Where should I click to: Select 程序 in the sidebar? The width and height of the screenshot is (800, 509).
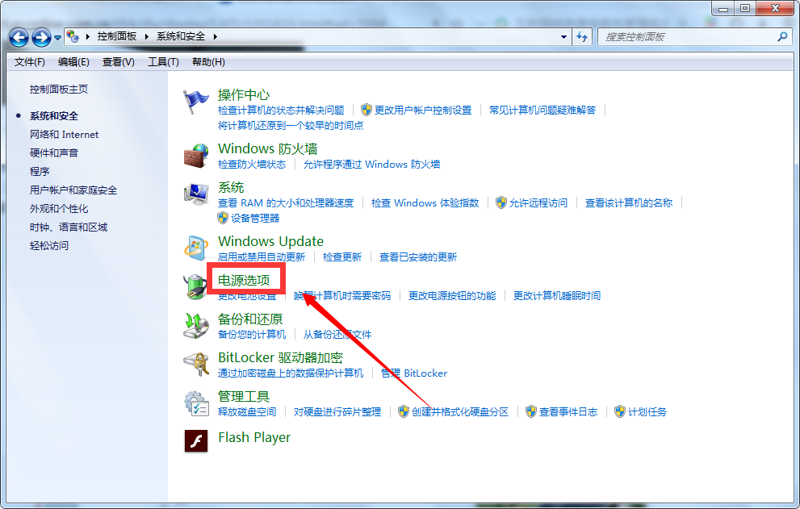tap(40, 171)
